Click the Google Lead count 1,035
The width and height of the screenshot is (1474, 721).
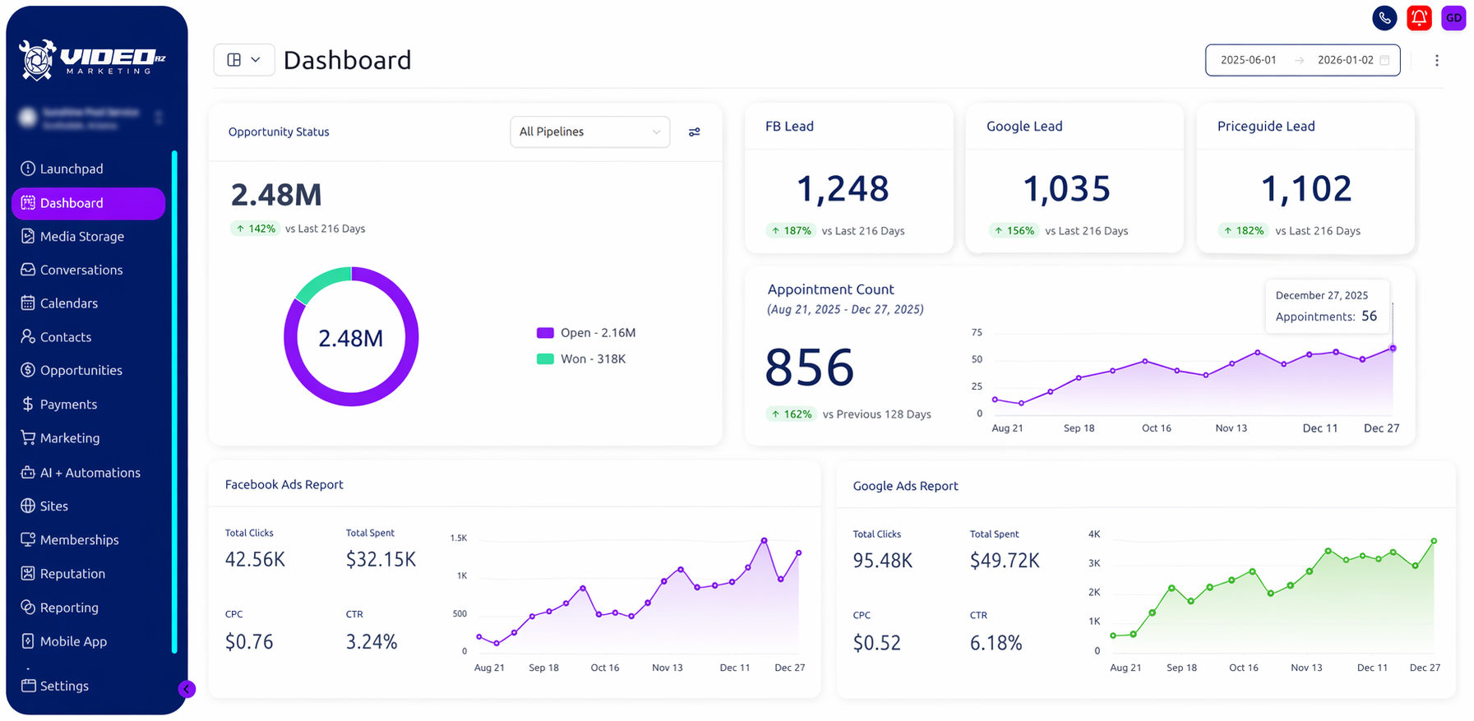pos(1066,189)
